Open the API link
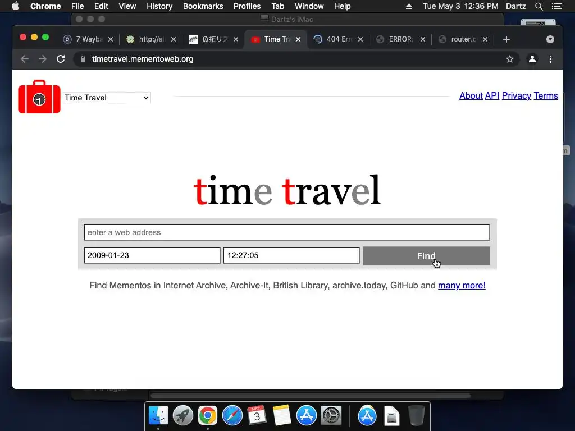Viewport: 575px width, 431px height. point(492,95)
